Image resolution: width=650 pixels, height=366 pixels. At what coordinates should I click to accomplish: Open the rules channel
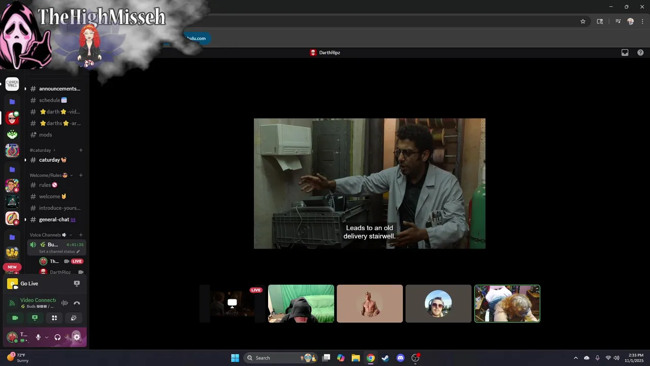point(56,185)
